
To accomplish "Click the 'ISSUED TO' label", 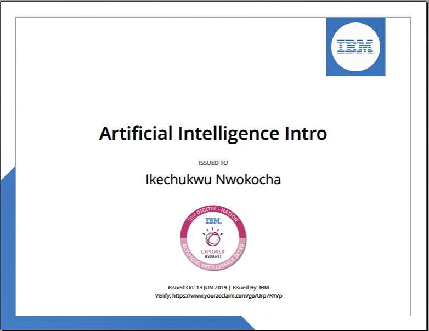I will 213,163.
